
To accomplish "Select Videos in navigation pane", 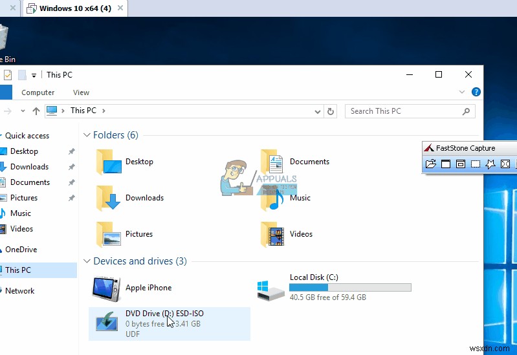I will 21,229.
